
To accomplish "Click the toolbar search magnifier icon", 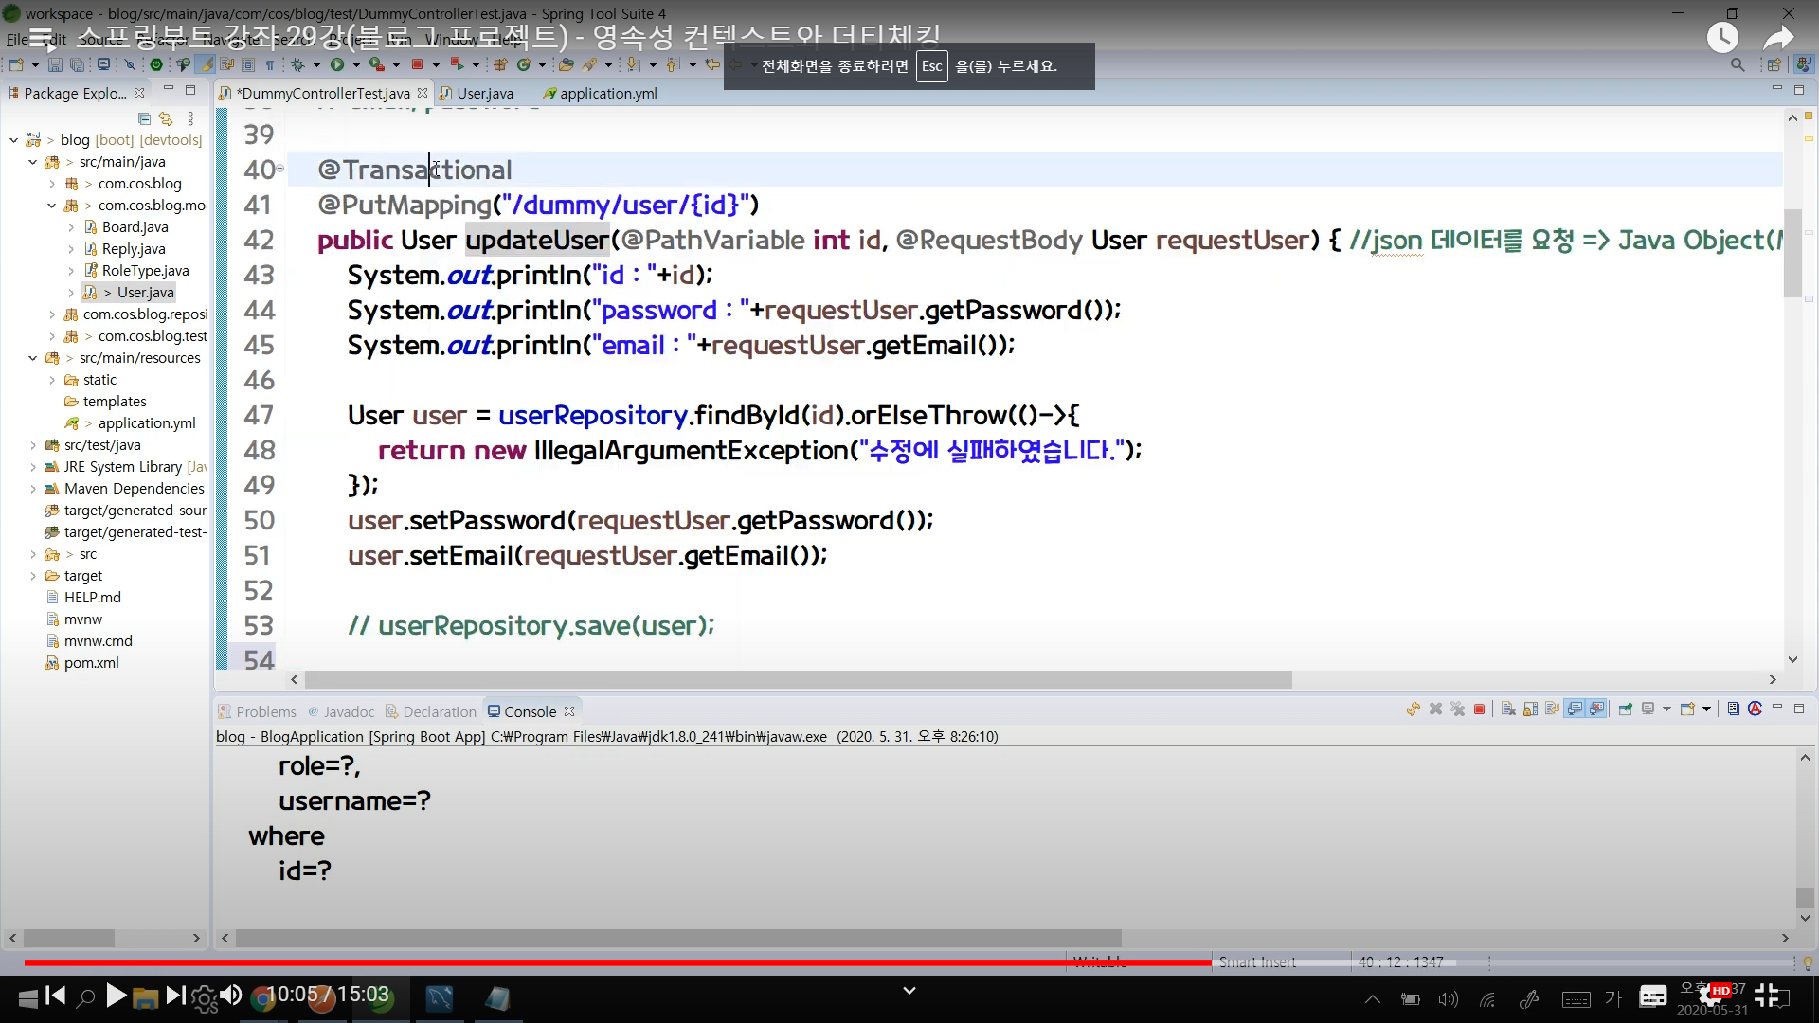I will click(x=1737, y=64).
